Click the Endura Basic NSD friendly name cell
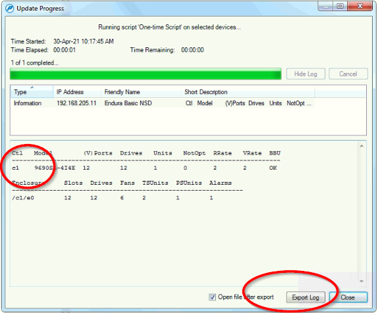Viewport: 378px width, 313px height. [x=128, y=103]
